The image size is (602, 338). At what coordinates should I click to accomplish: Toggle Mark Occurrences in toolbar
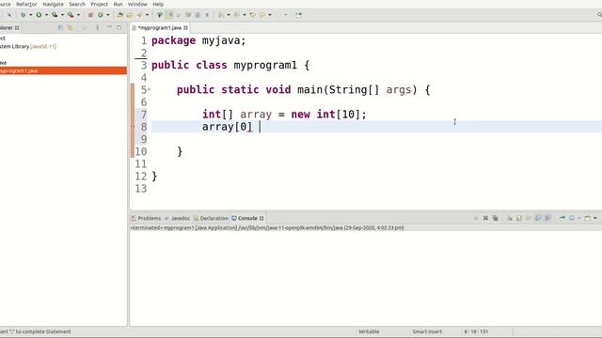[168, 15]
